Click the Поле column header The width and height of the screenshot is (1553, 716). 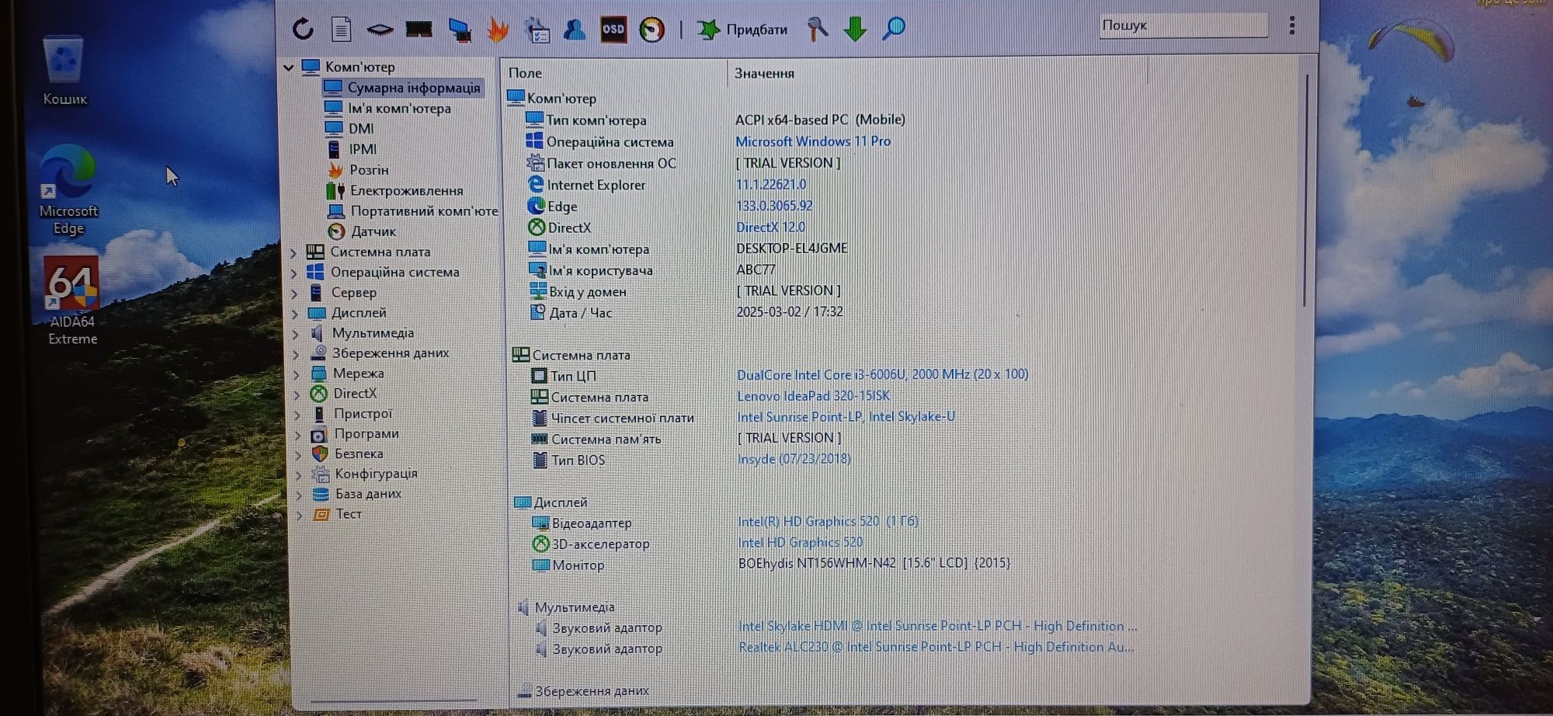(x=525, y=73)
